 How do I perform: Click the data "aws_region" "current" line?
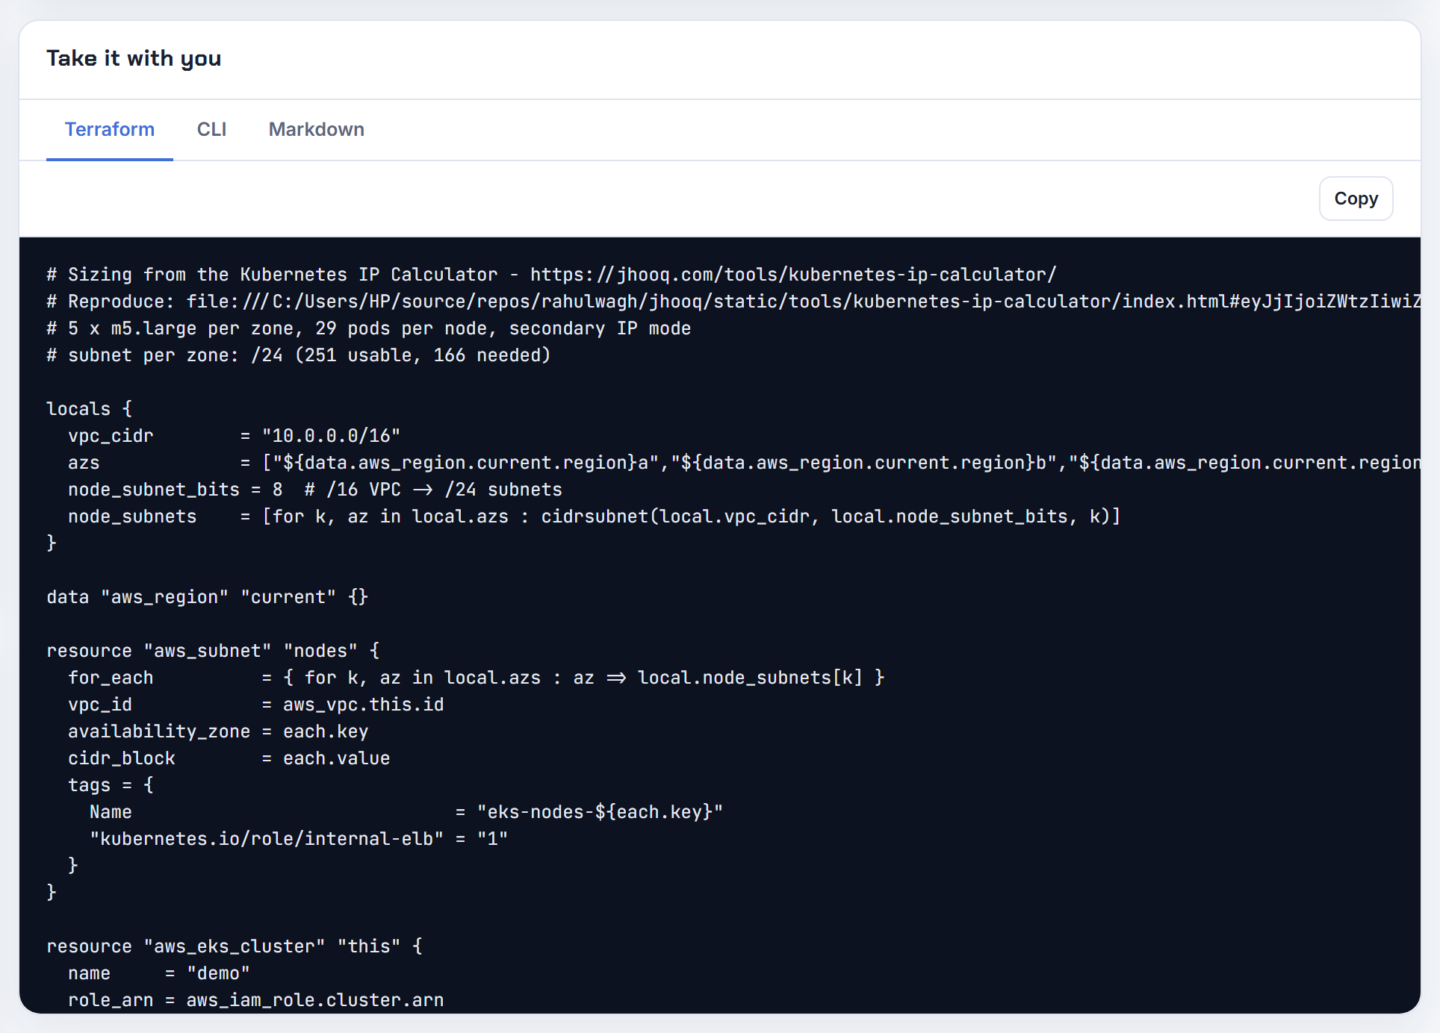tap(208, 597)
